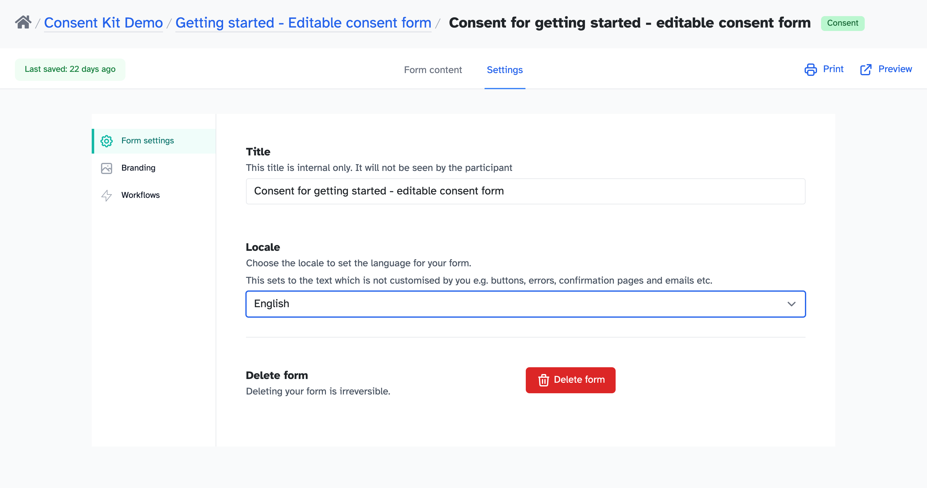Click the trash icon inside Delete form button
927x488 pixels.
[x=544, y=380]
